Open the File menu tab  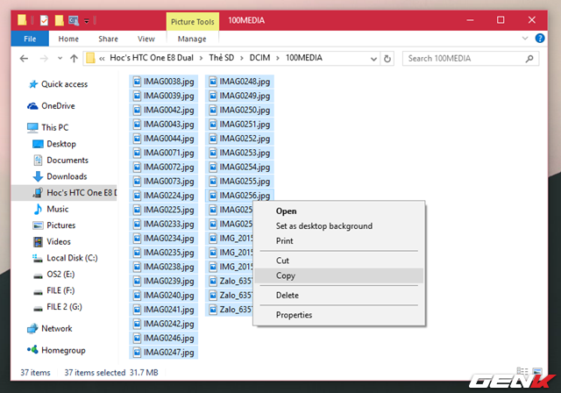30,39
